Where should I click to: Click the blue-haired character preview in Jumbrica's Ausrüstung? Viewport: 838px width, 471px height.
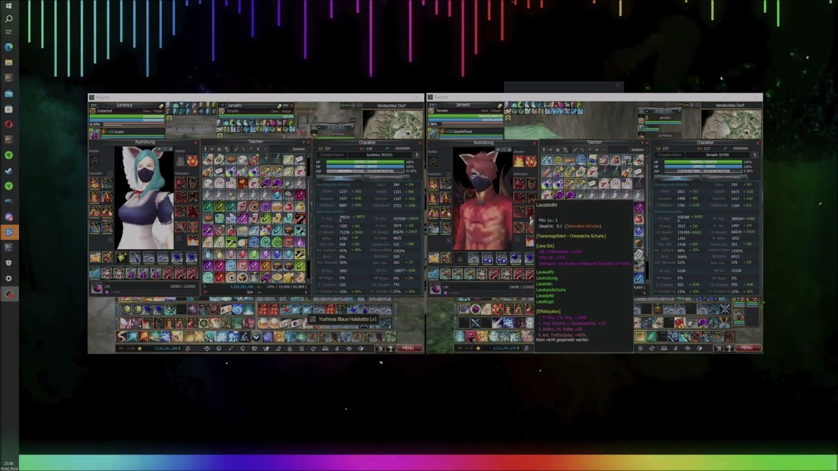(145, 198)
